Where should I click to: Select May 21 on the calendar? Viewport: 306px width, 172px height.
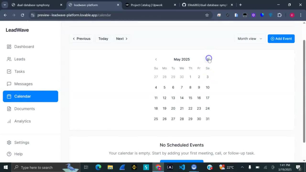[x=182, y=108]
